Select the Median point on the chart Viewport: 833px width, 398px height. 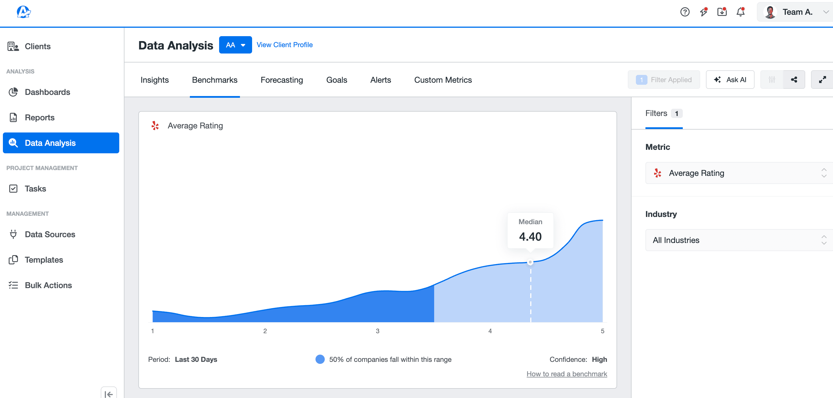click(x=530, y=262)
